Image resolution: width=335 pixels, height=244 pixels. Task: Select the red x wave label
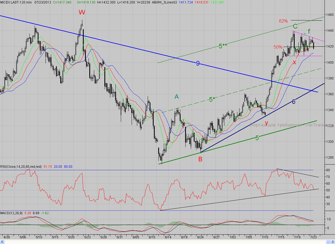click(294, 63)
